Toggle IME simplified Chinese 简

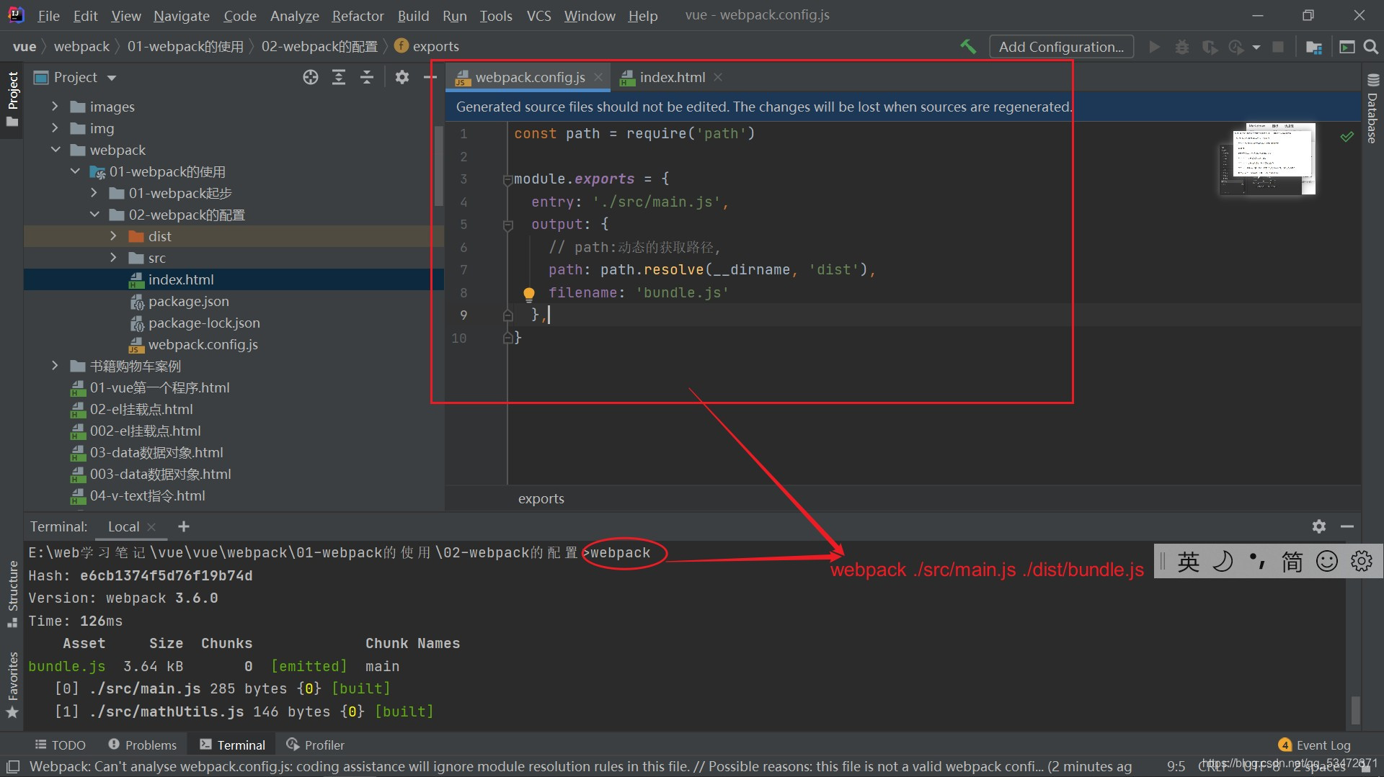click(x=1292, y=561)
